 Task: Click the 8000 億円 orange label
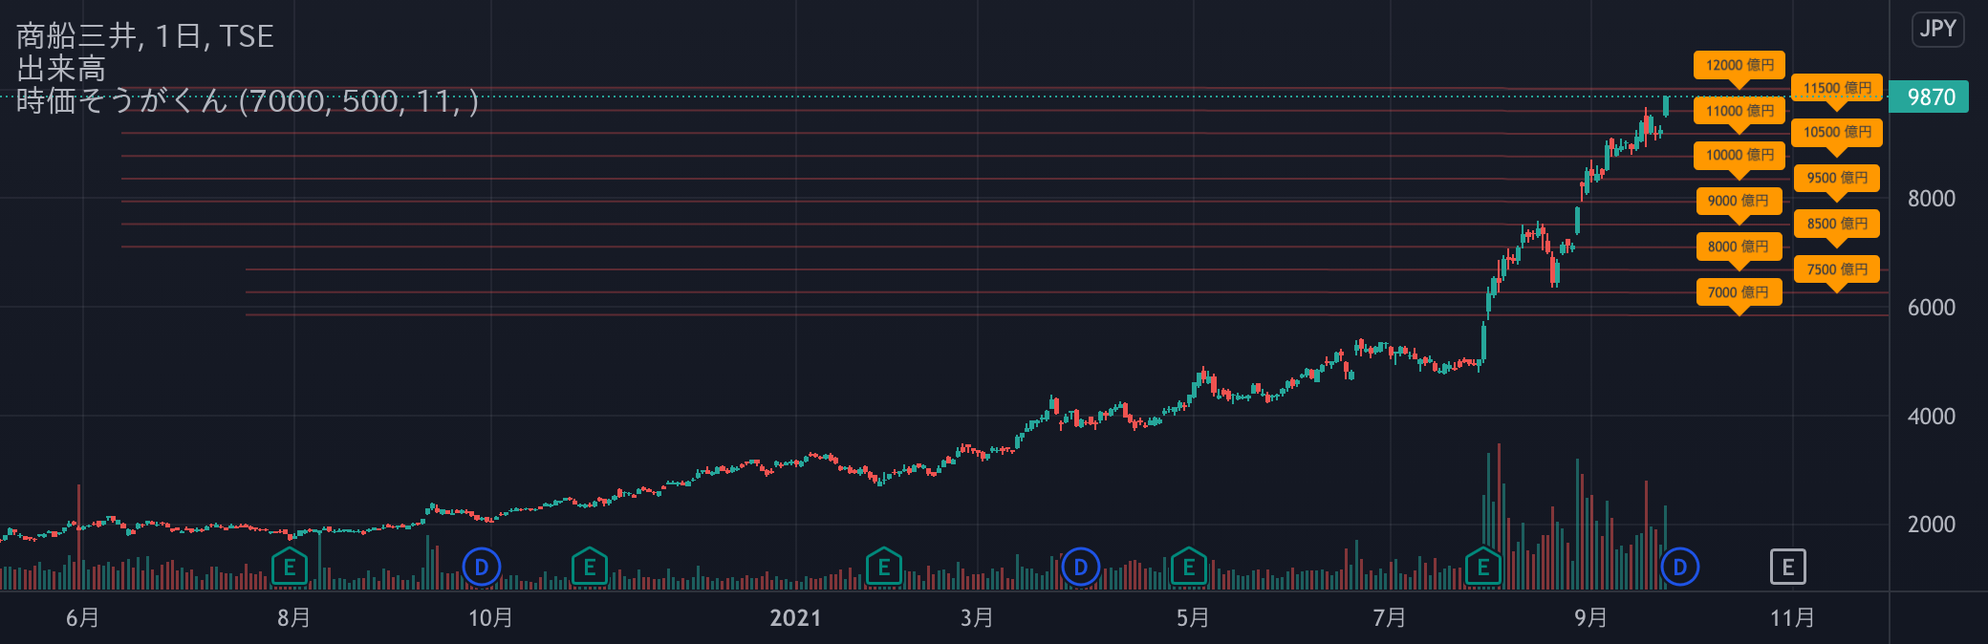tap(1739, 247)
